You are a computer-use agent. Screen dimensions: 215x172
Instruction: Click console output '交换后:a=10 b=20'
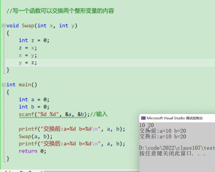tap(162, 137)
